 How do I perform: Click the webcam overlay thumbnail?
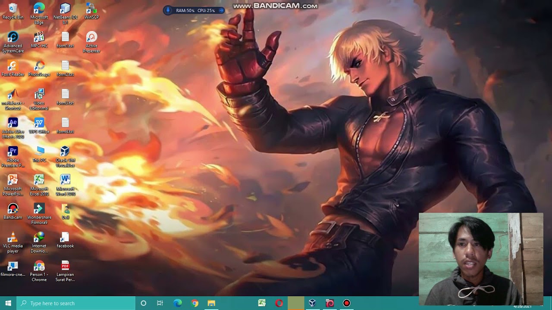[x=480, y=259]
